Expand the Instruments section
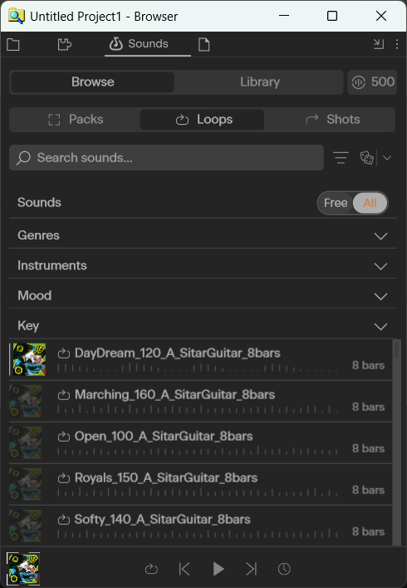 tap(203, 265)
